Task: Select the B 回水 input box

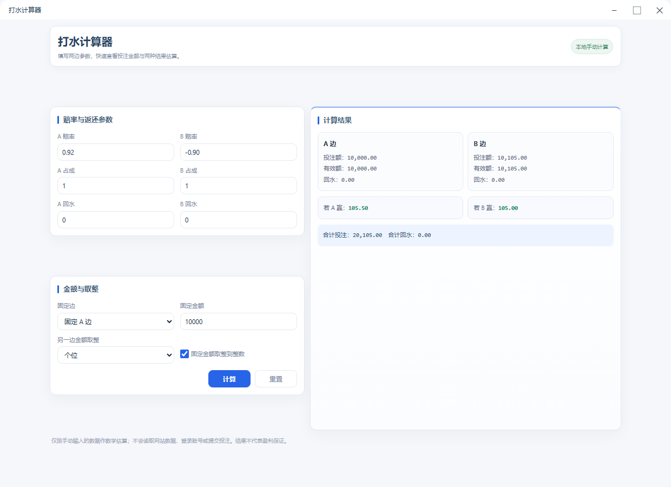Action: (239, 220)
